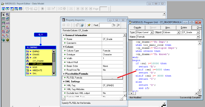The height and width of the screenshot is (107, 205).
Task: Select the JDBC Query tool
Action: click(4, 36)
